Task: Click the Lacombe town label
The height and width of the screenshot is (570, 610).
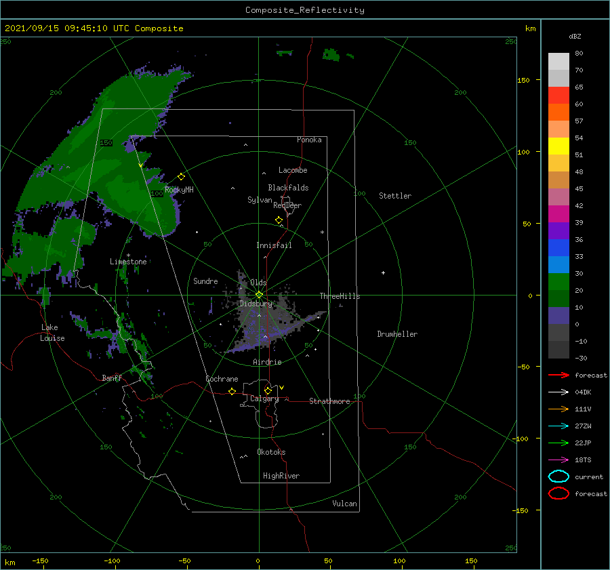Action: click(x=293, y=170)
